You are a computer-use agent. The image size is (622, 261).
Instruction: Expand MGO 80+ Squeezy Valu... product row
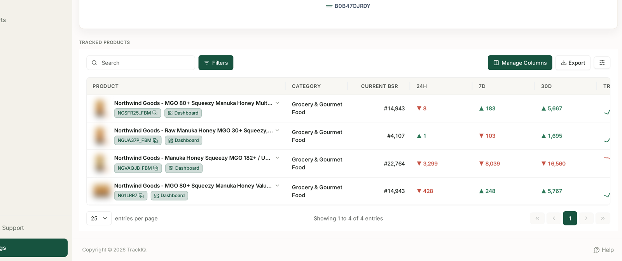pyautogui.click(x=277, y=186)
